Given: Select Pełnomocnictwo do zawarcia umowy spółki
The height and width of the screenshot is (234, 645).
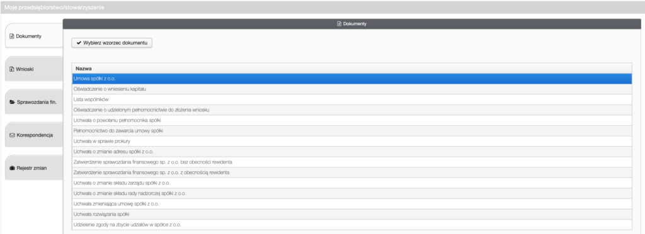Looking at the screenshot, I should (x=351, y=131).
